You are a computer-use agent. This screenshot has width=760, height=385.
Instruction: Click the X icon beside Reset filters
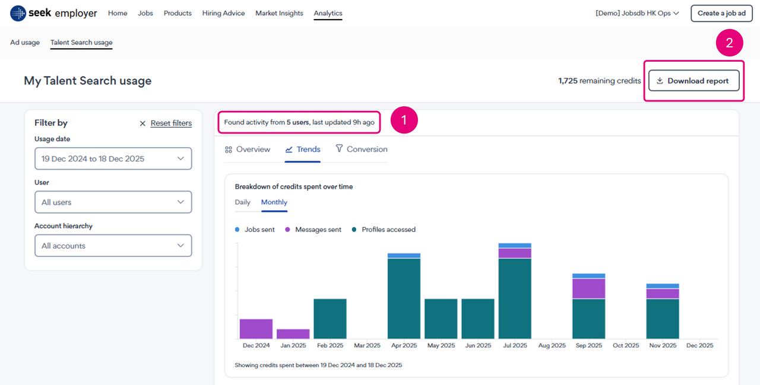click(x=142, y=123)
